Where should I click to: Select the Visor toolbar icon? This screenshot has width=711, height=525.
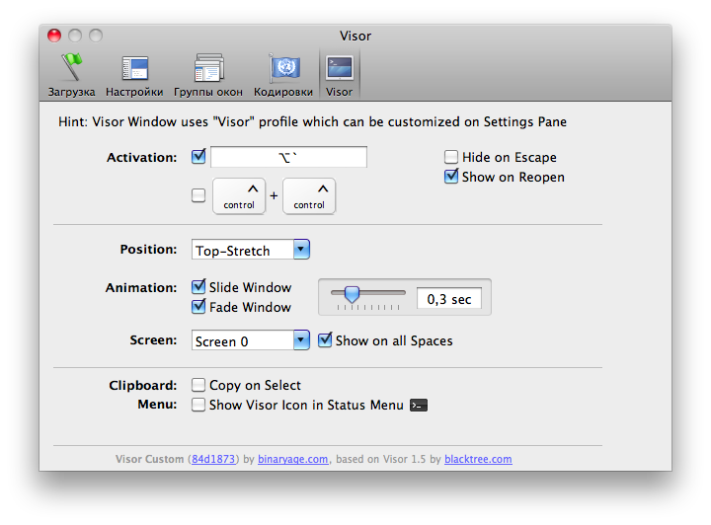[x=339, y=75]
